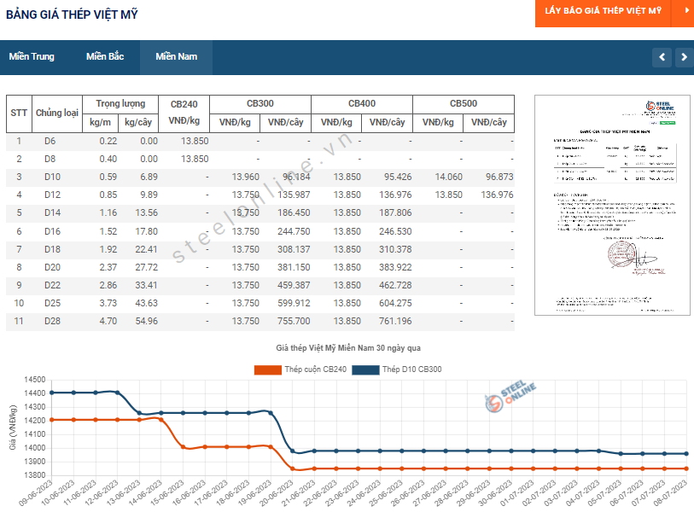
Task: Select the D8 steel type cell
Action: pos(50,159)
